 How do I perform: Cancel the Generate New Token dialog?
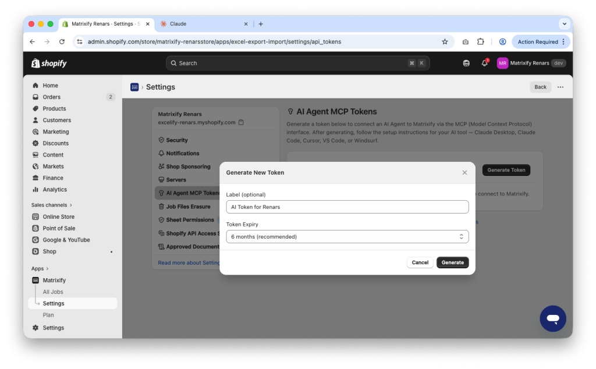pyautogui.click(x=420, y=262)
